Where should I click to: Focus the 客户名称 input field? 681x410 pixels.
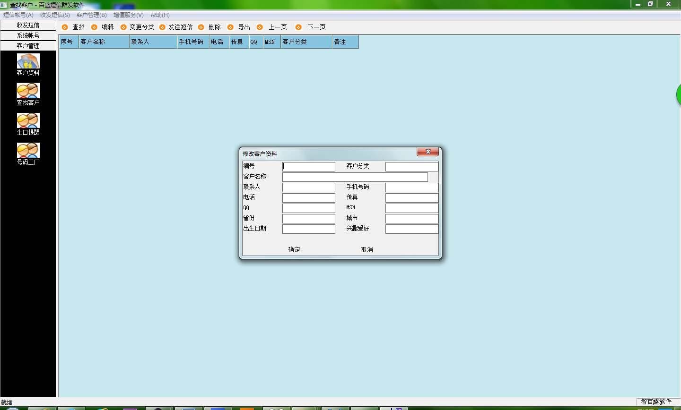tap(355, 177)
